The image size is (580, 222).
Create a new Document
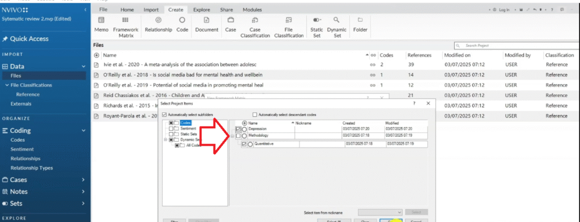(207, 25)
